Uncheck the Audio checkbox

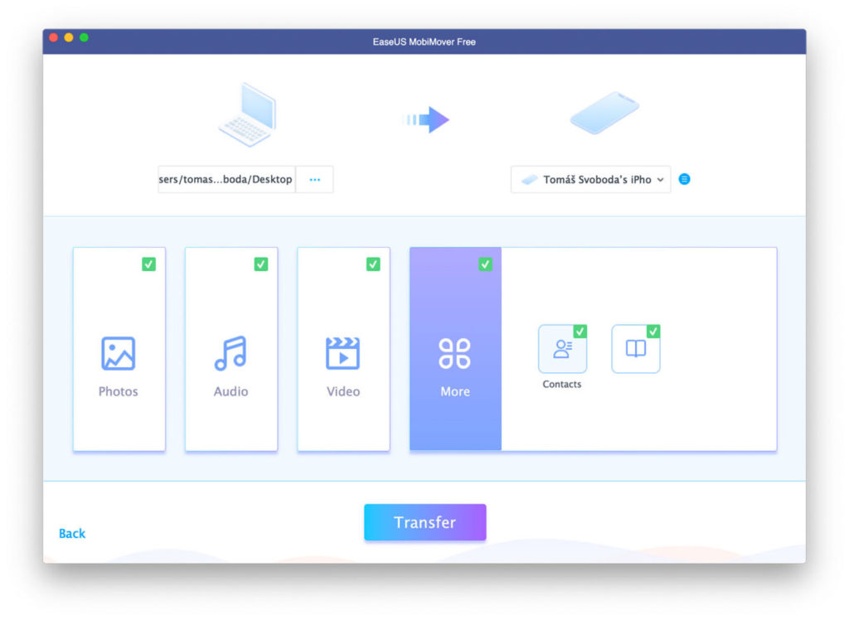261,264
